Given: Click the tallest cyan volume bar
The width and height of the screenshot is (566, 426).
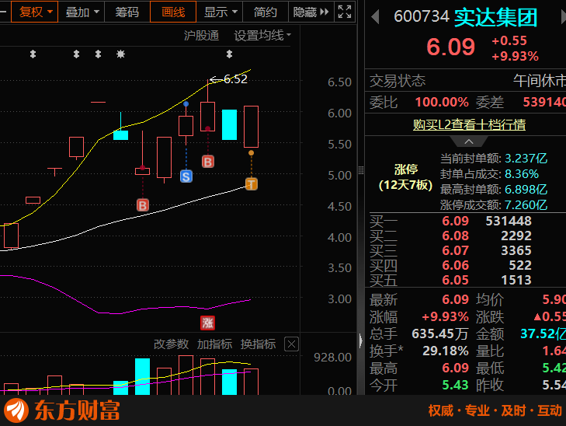Looking at the screenshot, I should click(x=142, y=376).
